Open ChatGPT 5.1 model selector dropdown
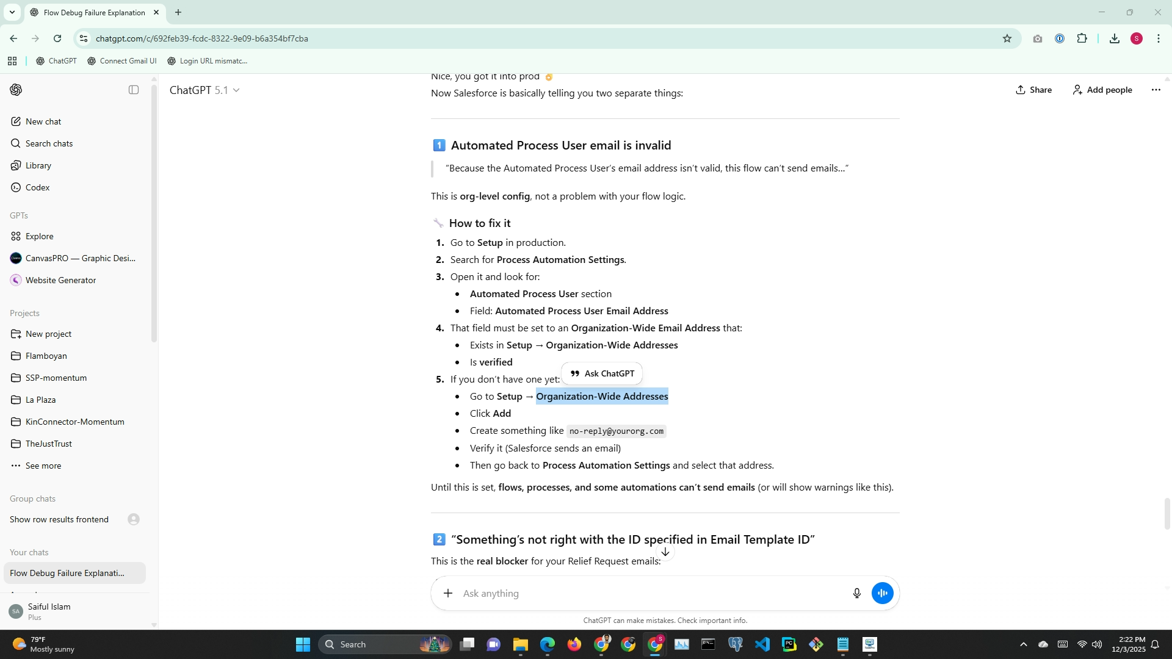This screenshot has width=1172, height=659. coord(204,90)
